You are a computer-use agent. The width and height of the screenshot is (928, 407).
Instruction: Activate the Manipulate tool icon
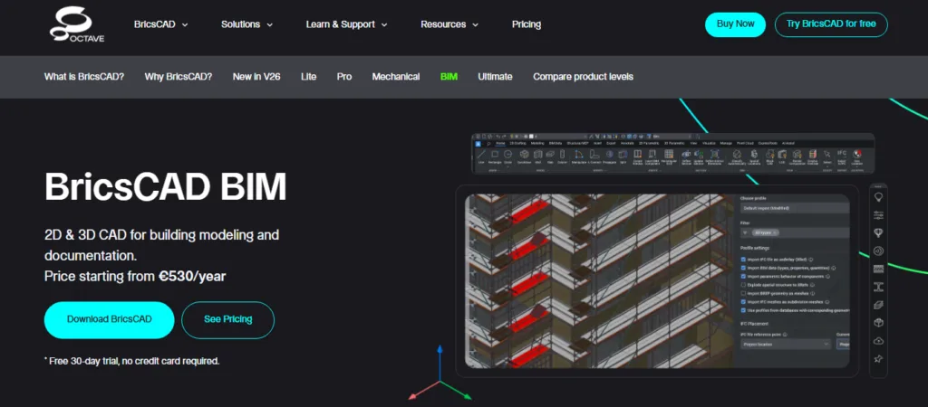pos(579,155)
